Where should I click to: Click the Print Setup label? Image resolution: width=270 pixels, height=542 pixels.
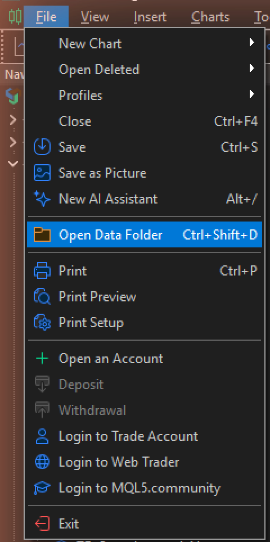click(91, 323)
